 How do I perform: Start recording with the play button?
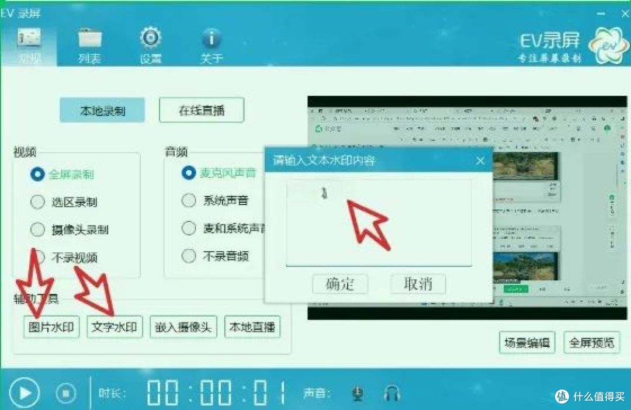tap(24, 392)
